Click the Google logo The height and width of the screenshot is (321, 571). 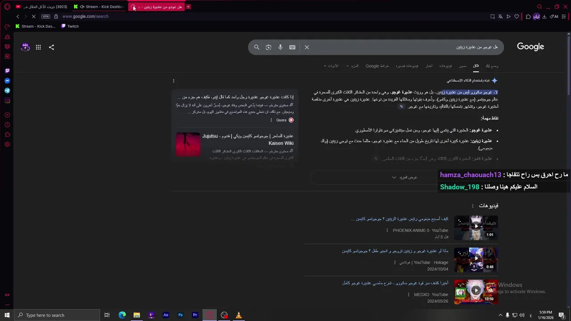[x=530, y=47]
